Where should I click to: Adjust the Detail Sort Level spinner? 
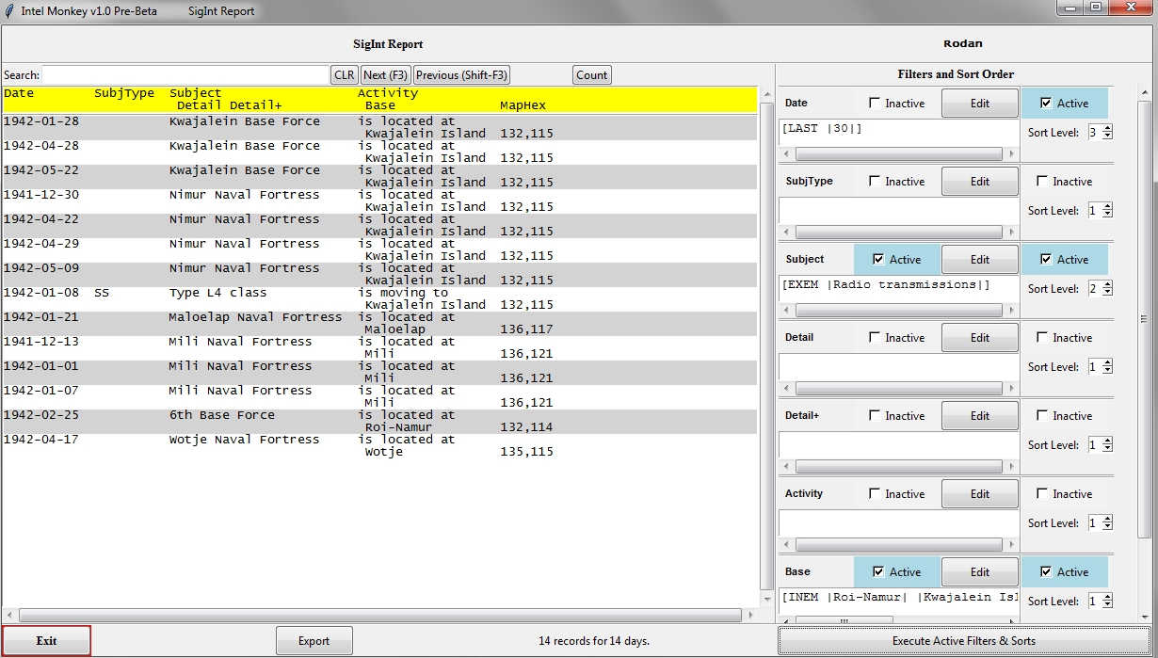(x=1101, y=367)
